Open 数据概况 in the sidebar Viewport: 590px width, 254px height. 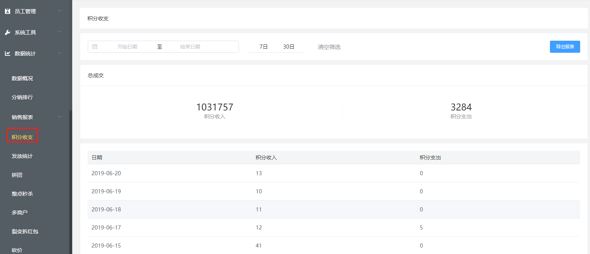tap(22, 78)
